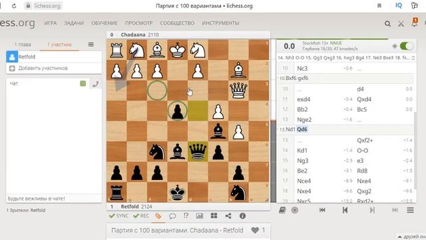Open ИНСТРУМЕНТЫ menu
The width and height of the screenshot is (426, 240).
coord(220,23)
